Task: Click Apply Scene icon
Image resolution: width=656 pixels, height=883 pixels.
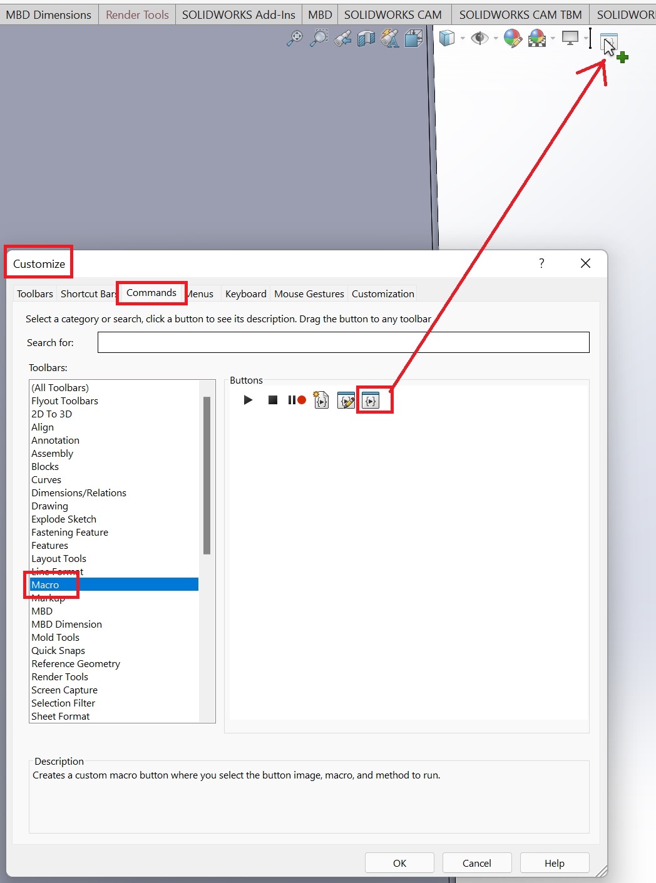Action: coord(537,39)
